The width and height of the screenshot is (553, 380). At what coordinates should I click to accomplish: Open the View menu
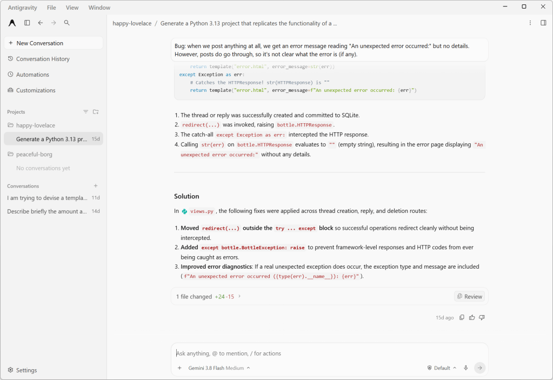72,8
